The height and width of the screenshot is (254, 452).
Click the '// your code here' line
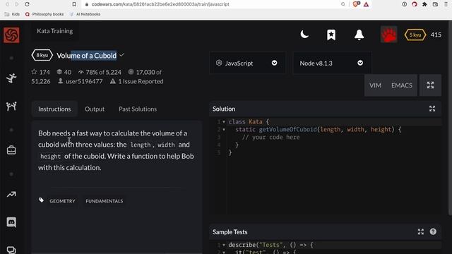click(x=270, y=137)
